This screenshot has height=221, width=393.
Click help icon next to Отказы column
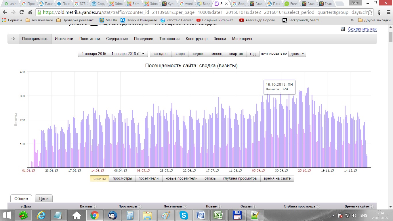tap(254, 207)
